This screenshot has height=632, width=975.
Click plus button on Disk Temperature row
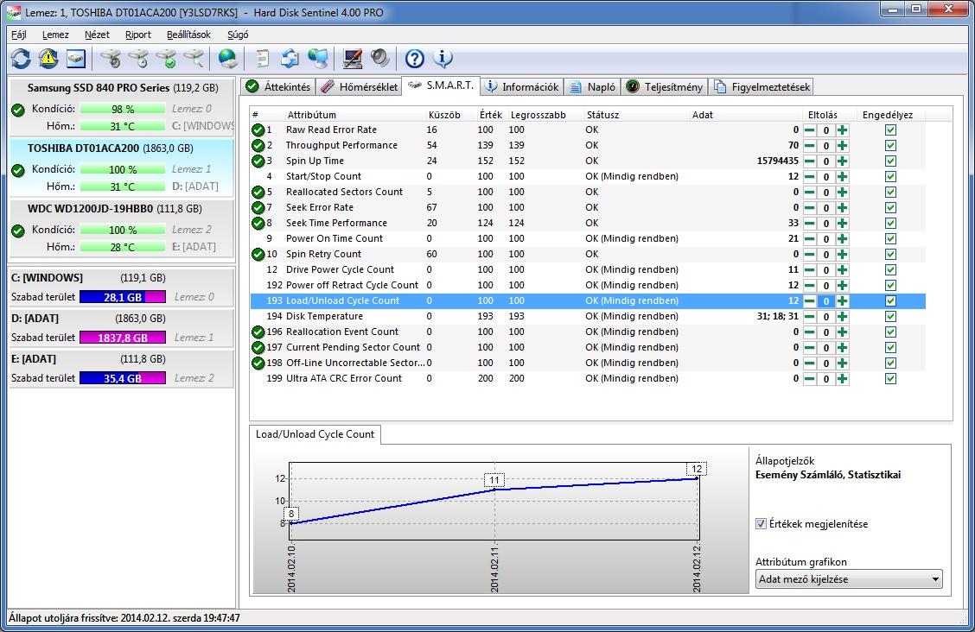click(x=842, y=316)
